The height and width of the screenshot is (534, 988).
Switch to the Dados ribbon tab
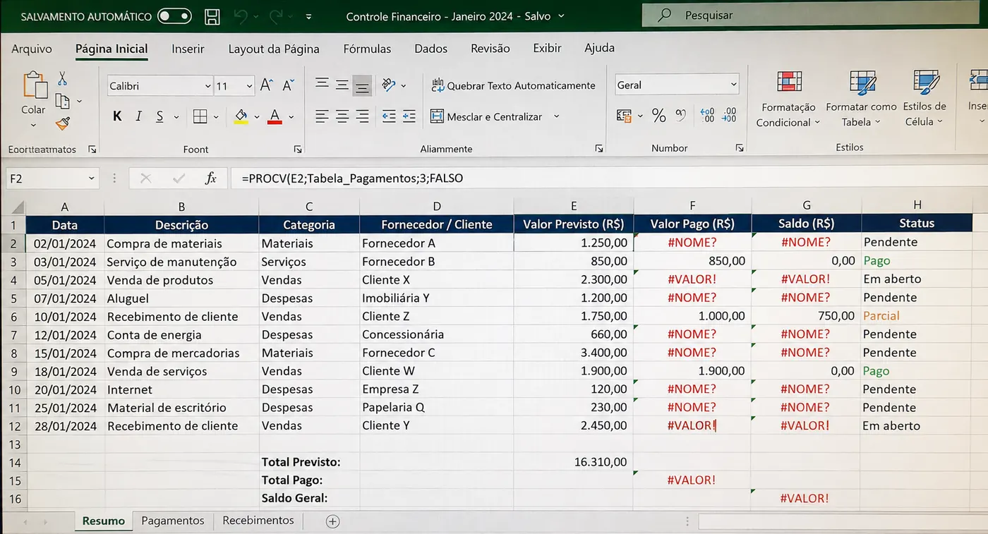click(x=431, y=49)
